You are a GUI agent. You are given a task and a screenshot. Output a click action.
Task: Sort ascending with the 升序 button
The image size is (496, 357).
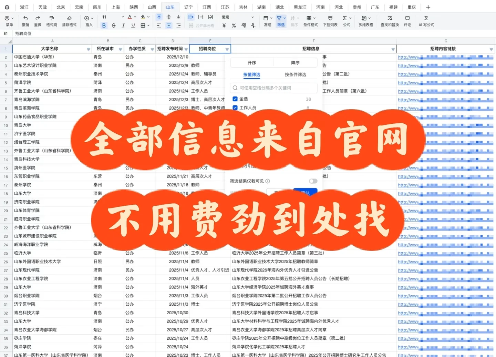click(x=251, y=62)
